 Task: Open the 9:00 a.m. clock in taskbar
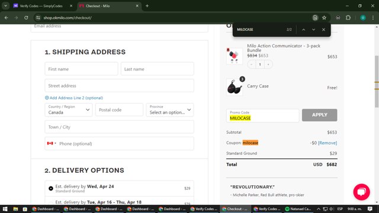(x=355, y=209)
